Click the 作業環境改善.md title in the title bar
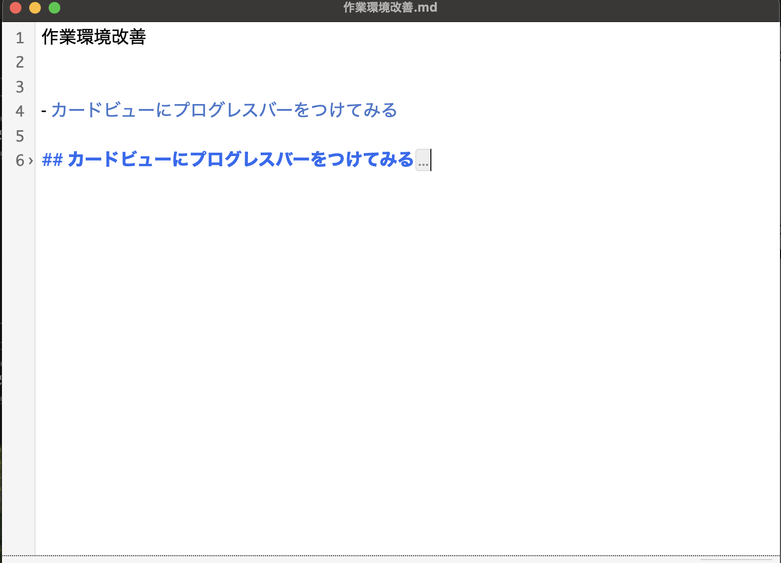Image resolution: width=781 pixels, height=563 pixels. pos(389,7)
